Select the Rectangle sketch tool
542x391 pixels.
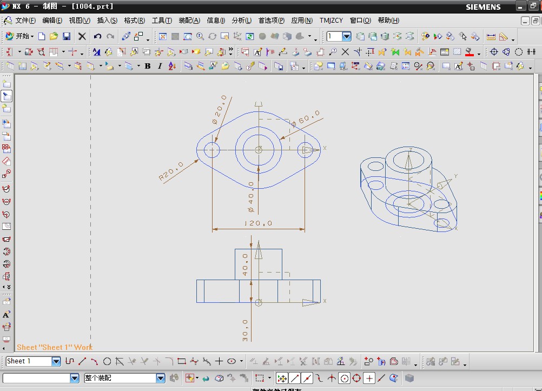click(x=182, y=361)
